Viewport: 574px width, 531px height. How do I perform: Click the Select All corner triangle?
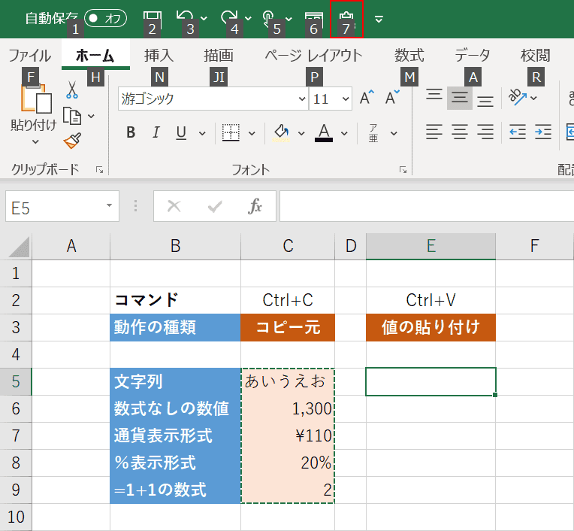19,247
